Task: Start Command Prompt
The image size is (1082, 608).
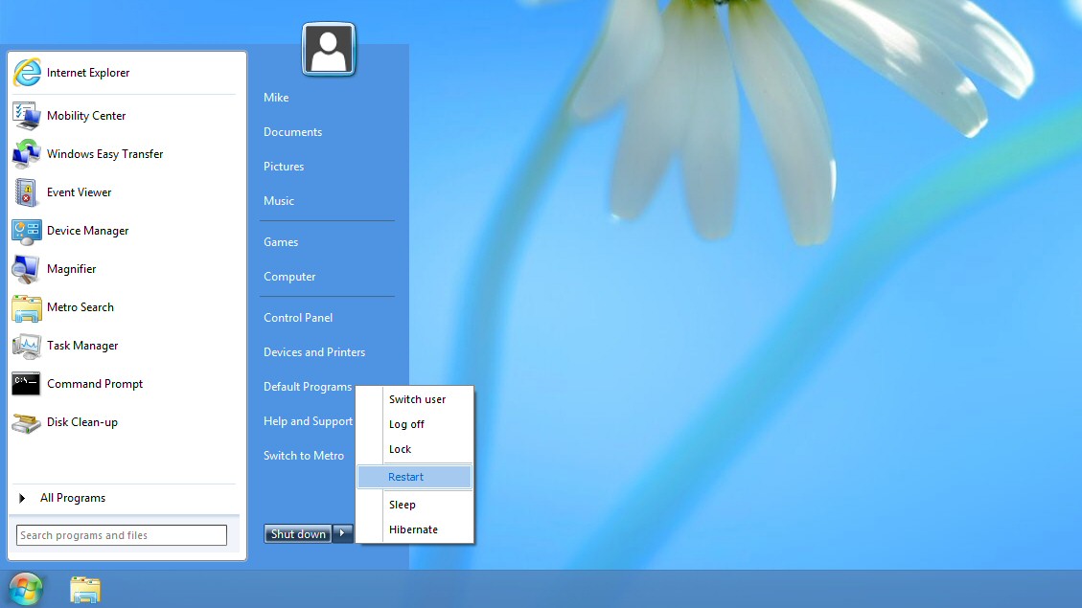Action: coord(93,384)
